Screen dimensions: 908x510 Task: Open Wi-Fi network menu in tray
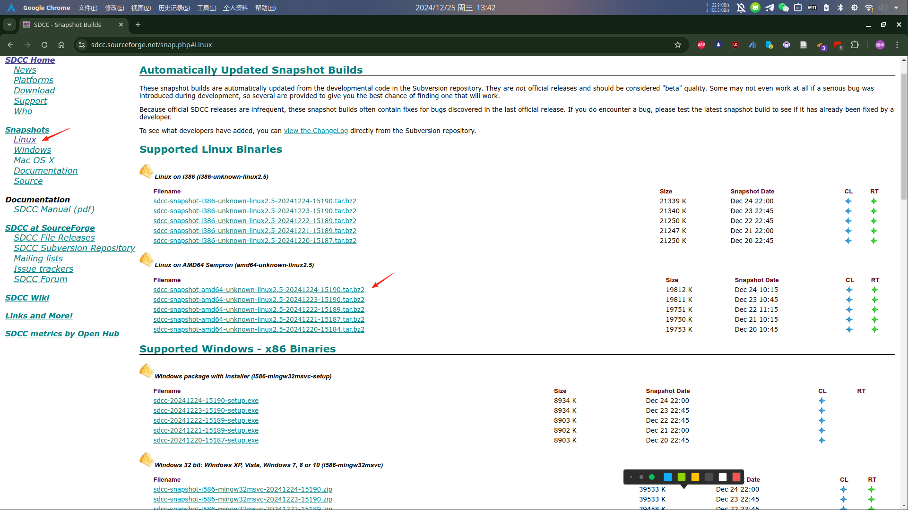click(x=869, y=8)
